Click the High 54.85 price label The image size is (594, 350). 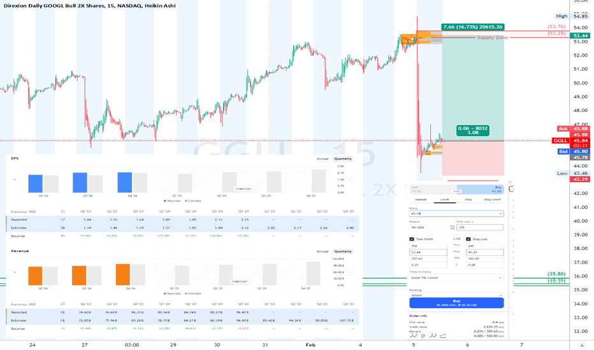point(571,16)
